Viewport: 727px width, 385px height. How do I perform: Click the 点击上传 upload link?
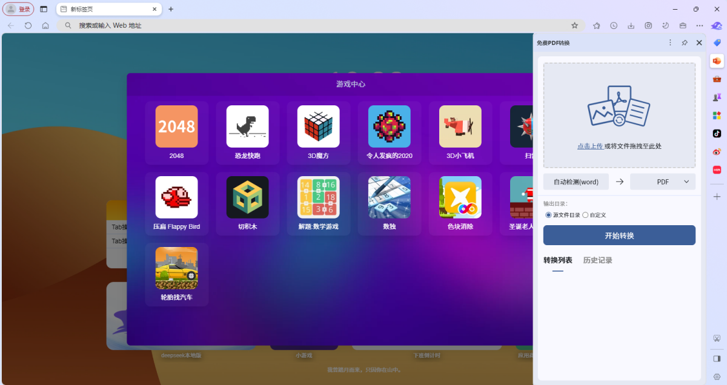coord(589,146)
